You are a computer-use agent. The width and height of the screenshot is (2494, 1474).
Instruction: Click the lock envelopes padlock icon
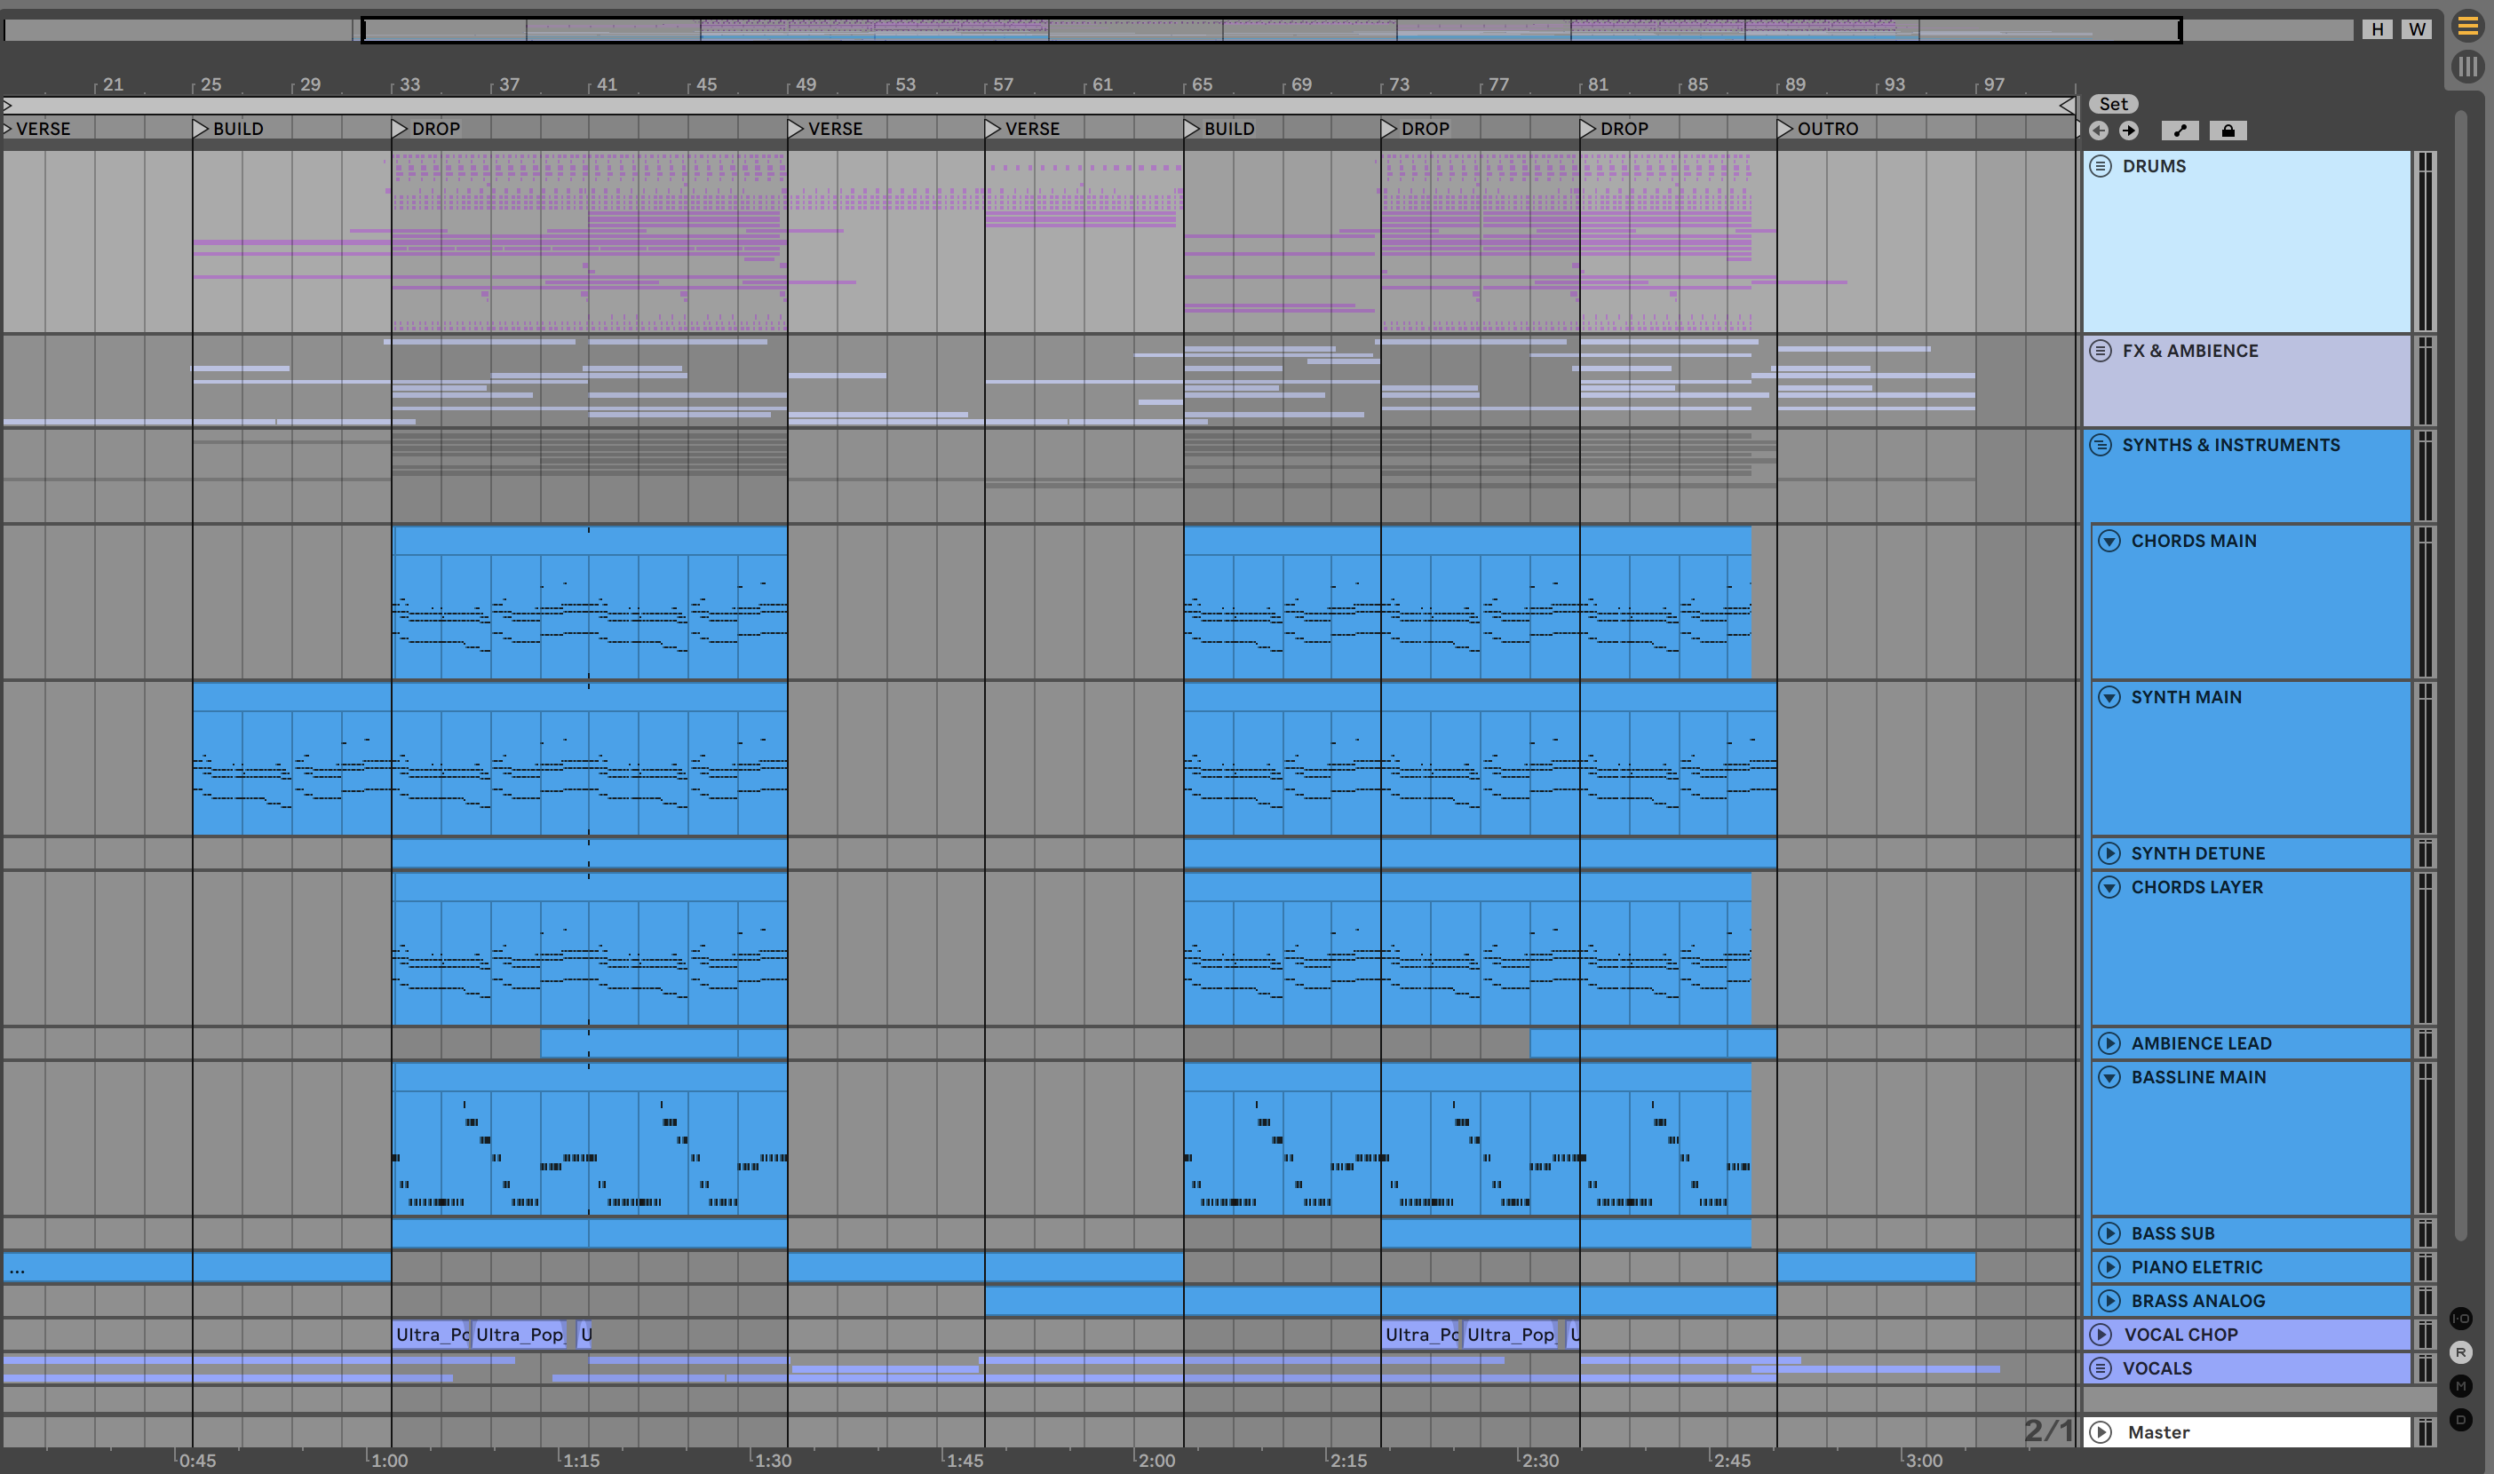(2228, 131)
